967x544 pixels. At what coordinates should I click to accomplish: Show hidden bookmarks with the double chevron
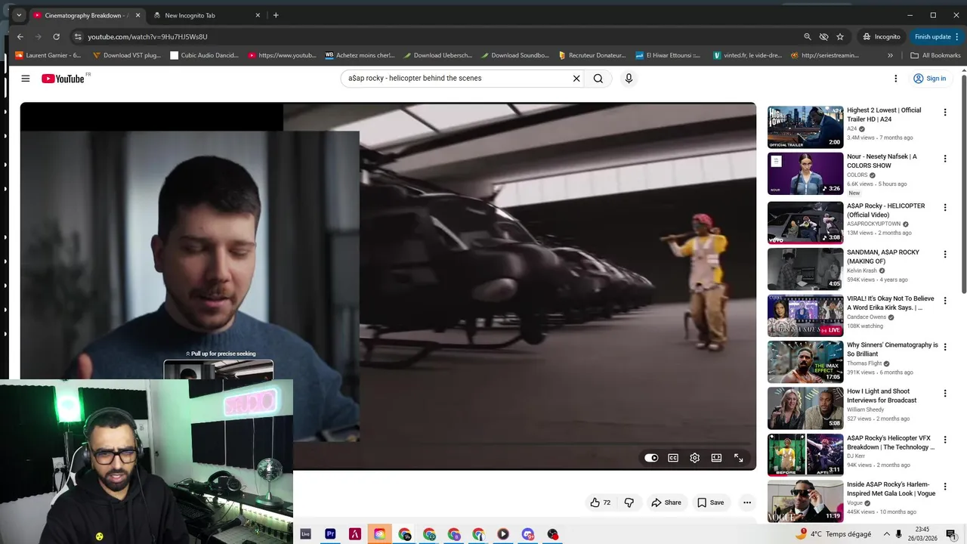[x=890, y=55]
